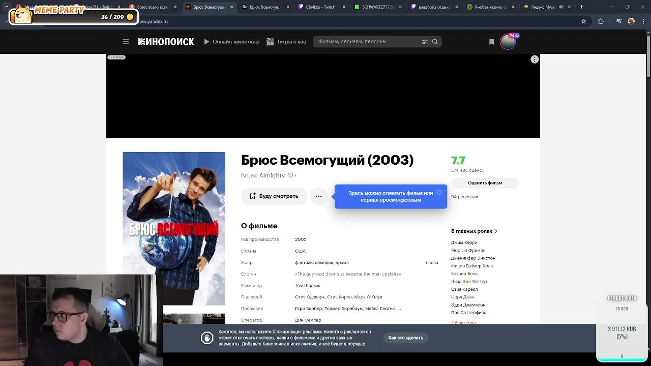This screenshot has height=366, width=651.
Task: Open Титры о вас section
Action: point(286,42)
